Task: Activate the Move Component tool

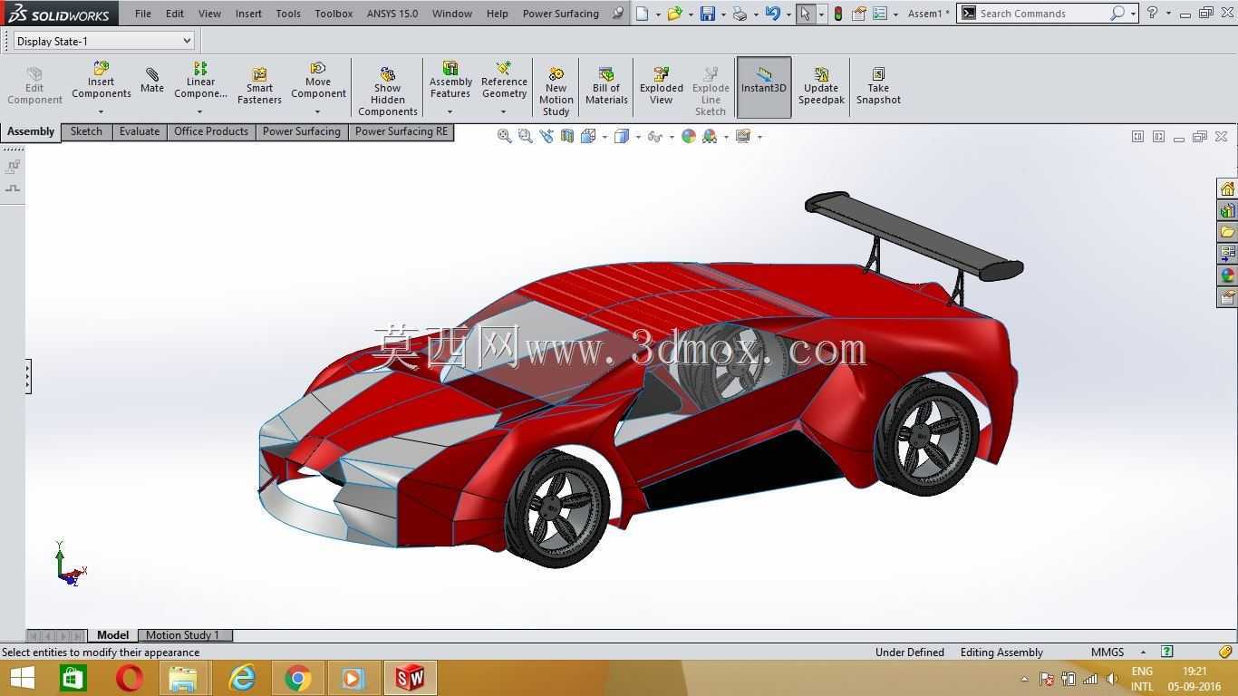Action: [318, 82]
